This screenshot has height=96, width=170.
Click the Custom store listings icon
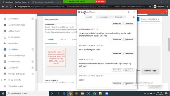[5, 55]
